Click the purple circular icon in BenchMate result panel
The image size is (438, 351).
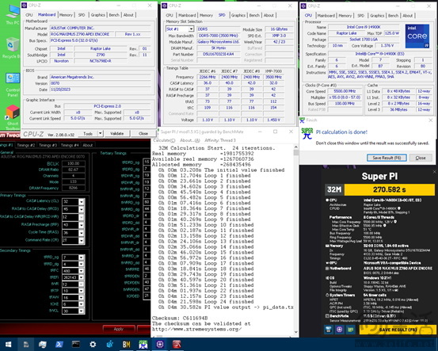point(340,330)
